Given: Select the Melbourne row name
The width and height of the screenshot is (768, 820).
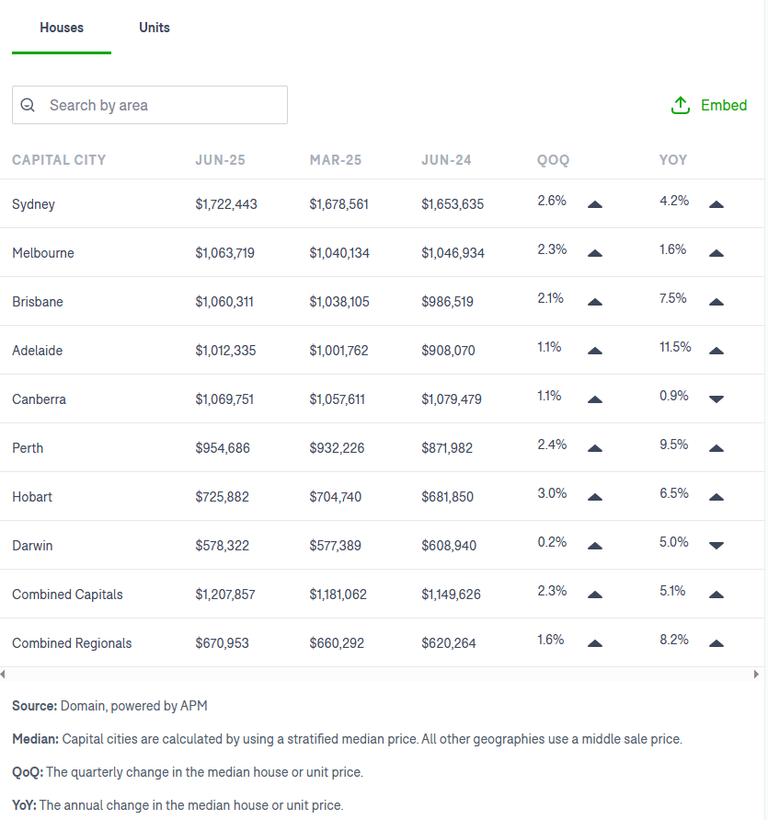Looking at the screenshot, I should click(x=43, y=253).
